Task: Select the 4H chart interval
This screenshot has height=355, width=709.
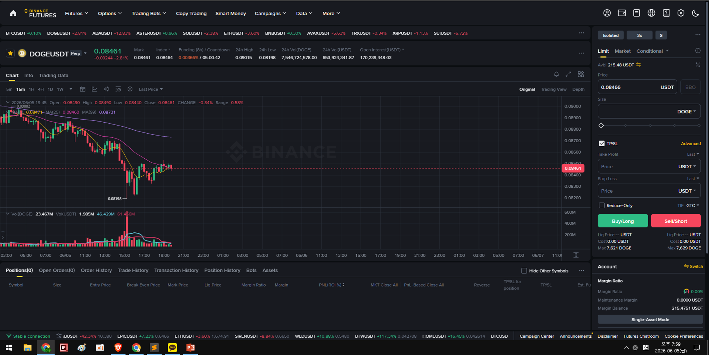Action: tap(41, 89)
